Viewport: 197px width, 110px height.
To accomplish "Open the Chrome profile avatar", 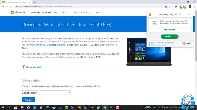I will (190, 7).
